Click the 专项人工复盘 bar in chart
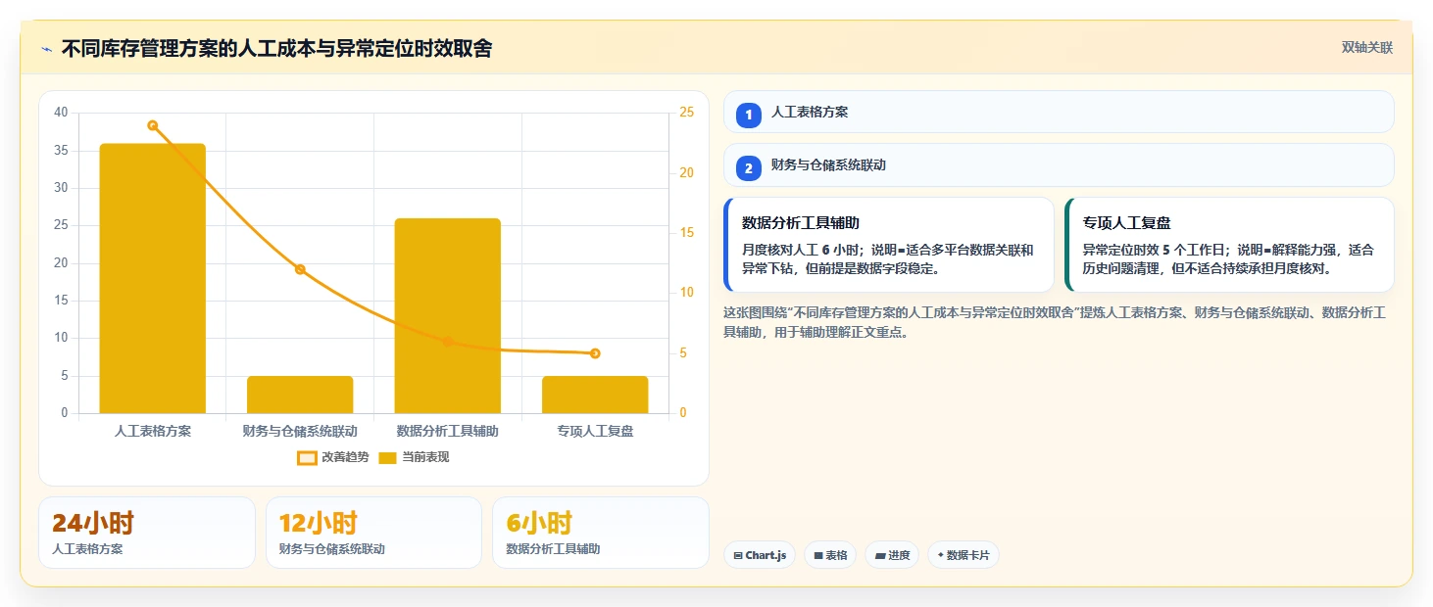This screenshot has width=1433, height=607. click(595, 395)
